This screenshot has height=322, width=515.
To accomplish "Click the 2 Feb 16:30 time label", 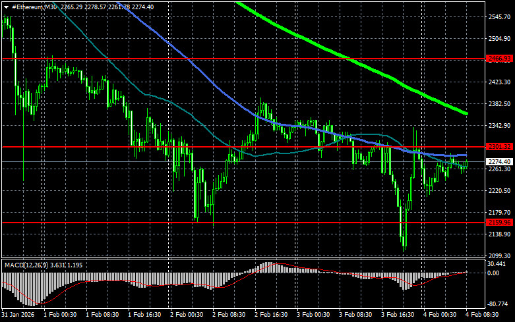I will [x=271, y=315].
